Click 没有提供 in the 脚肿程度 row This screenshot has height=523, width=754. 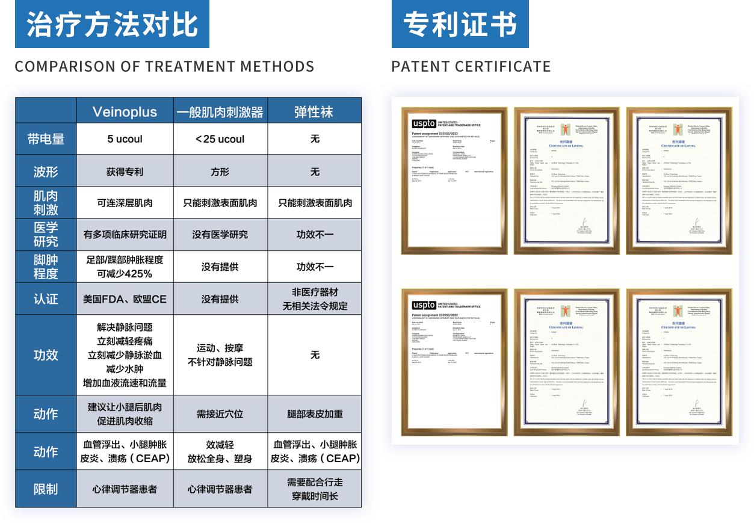[x=220, y=267]
